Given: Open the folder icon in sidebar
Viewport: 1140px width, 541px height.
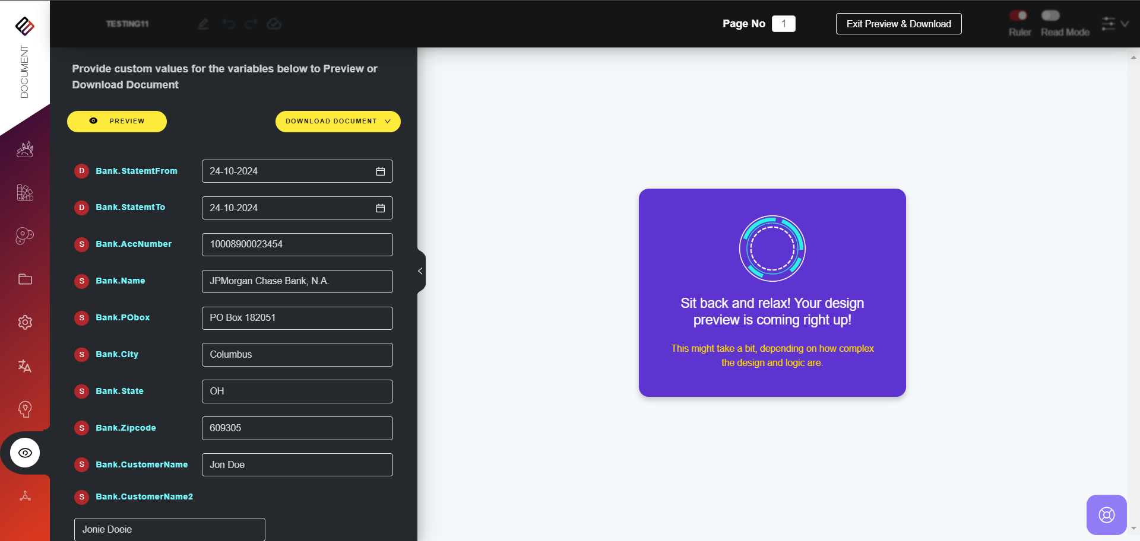Looking at the screenshot, I should [x=25, y=279].
